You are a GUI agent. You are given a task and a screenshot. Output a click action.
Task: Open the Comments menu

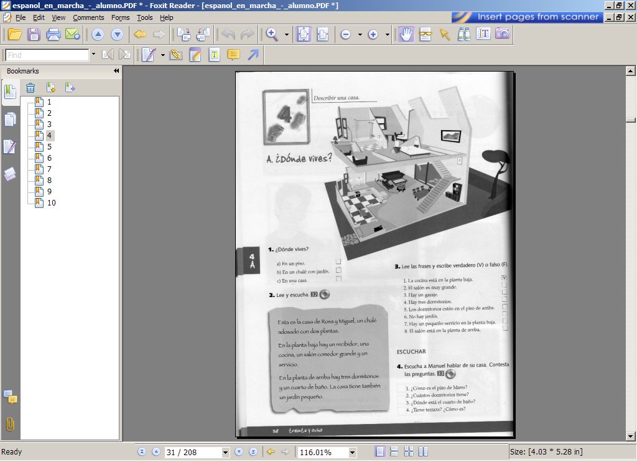(x=88, y=17)
